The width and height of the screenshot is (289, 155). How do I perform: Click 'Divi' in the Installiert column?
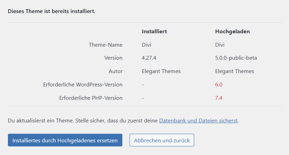click(146, 45)
